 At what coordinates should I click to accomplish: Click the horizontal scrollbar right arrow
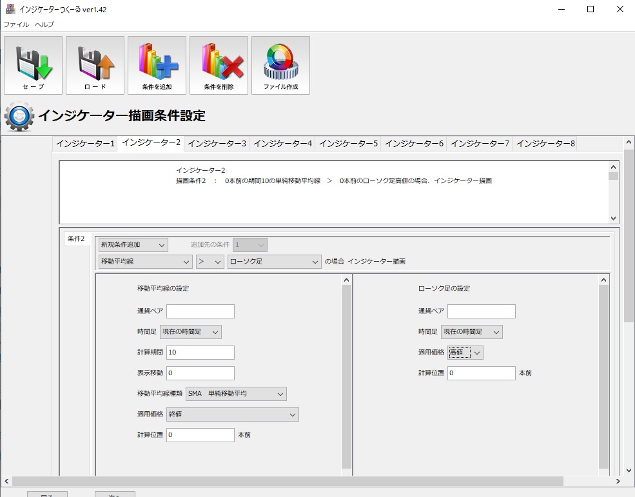(x=618, y=481)
